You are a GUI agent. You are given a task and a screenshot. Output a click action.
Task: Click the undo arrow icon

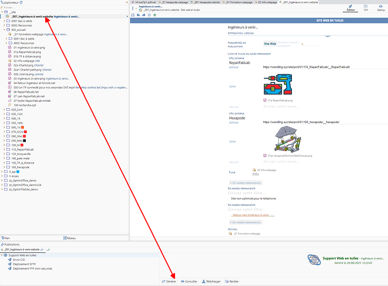[138, 15]
